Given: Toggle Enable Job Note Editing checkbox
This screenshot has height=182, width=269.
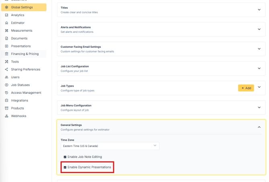Looking at the screenshot, I should click(x=65, y=157).
